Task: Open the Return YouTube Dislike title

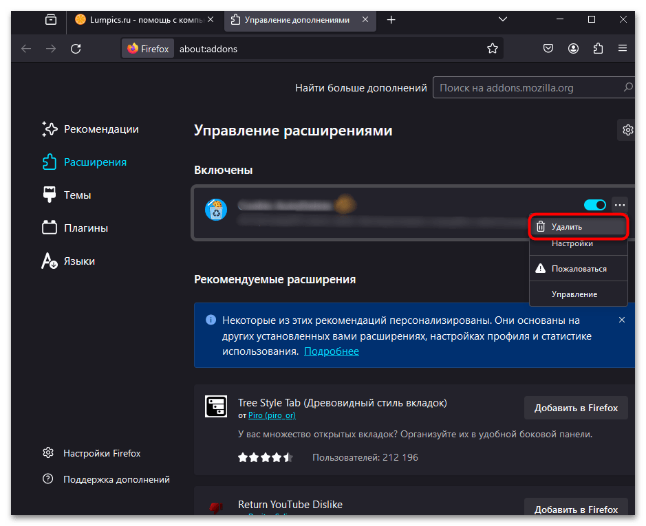Action: coord(290,504)
